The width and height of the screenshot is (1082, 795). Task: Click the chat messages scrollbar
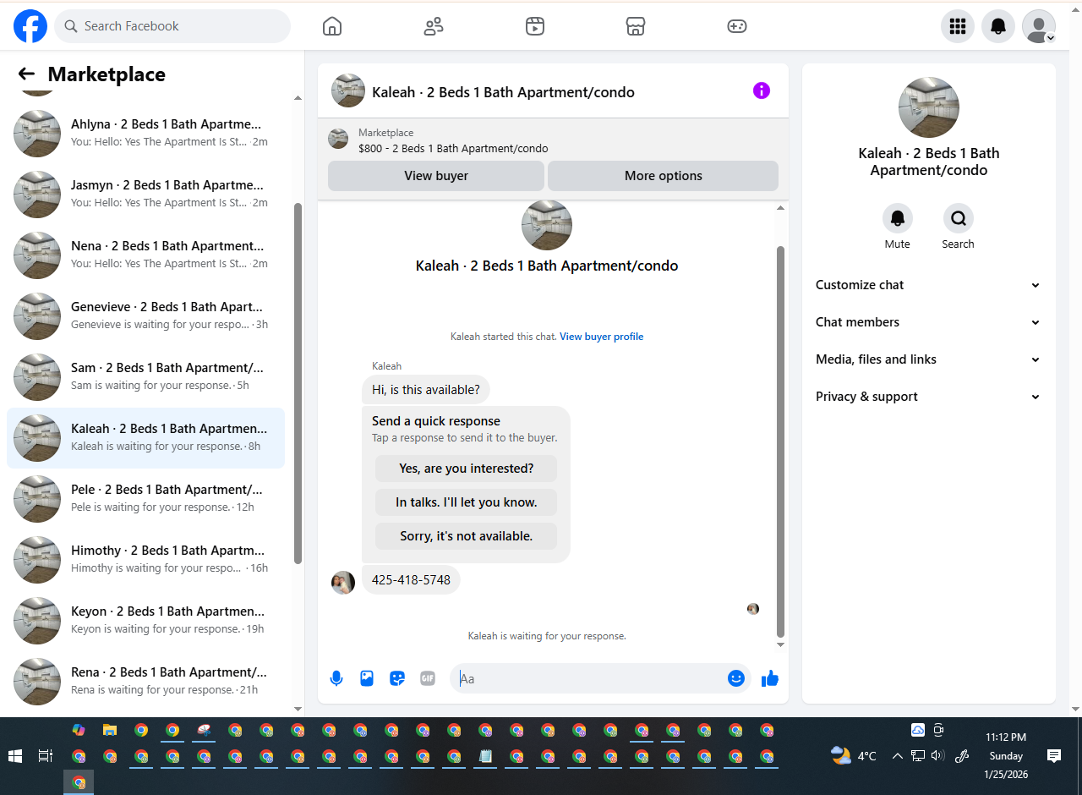[780, 441]
